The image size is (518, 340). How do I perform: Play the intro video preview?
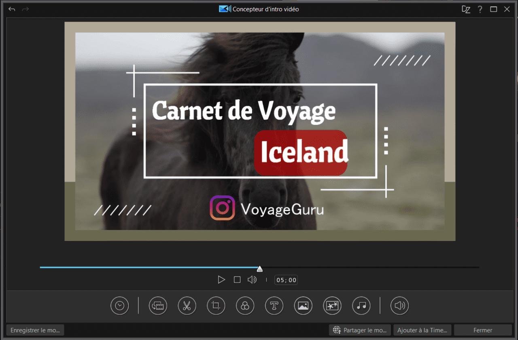221,280
